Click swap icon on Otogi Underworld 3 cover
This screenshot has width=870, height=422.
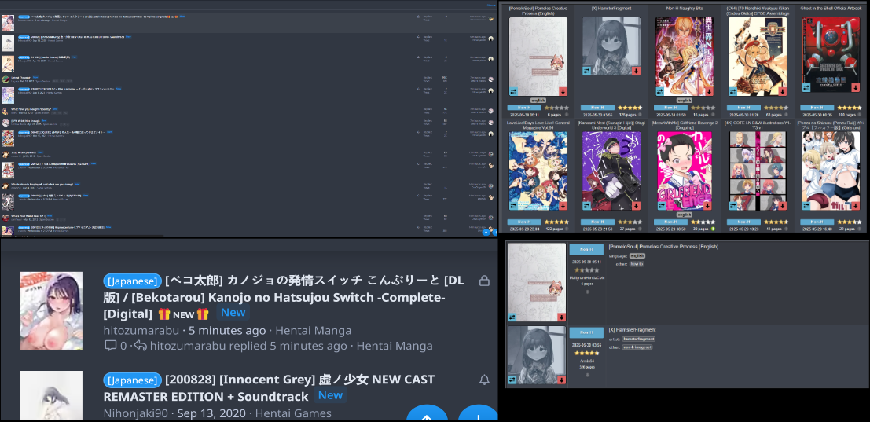point(586,206)
